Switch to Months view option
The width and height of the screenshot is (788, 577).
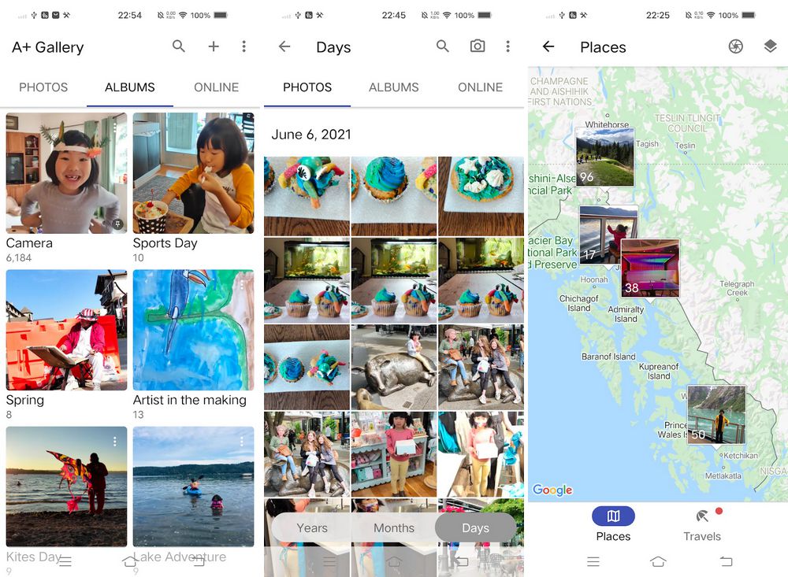click(394, 528)
